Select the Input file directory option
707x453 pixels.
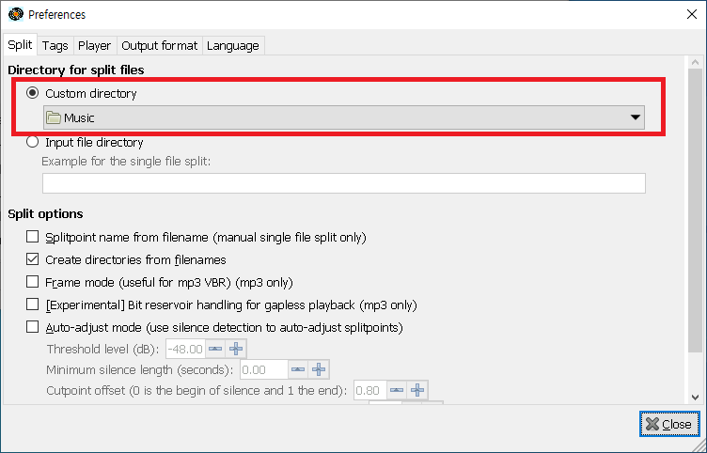[x=34, y=143]
